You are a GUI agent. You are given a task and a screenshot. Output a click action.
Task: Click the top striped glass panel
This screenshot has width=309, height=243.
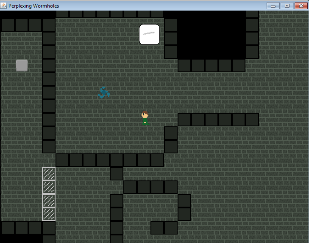pos(49,174)
